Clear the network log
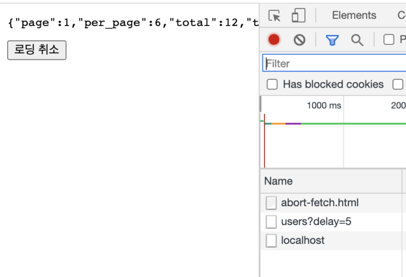 pyautogui.click(x=299, y=40)
